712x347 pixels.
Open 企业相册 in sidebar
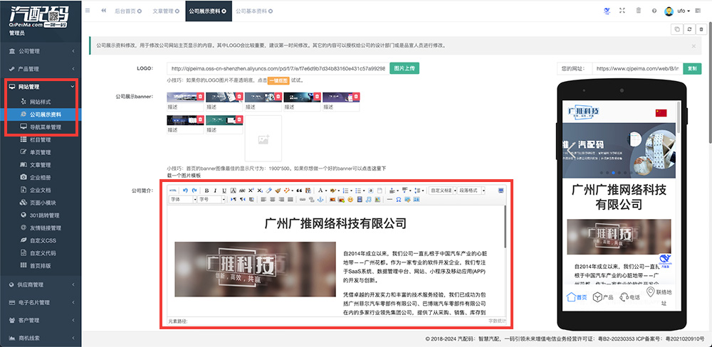pyautogui.click(x=40, y=177)
